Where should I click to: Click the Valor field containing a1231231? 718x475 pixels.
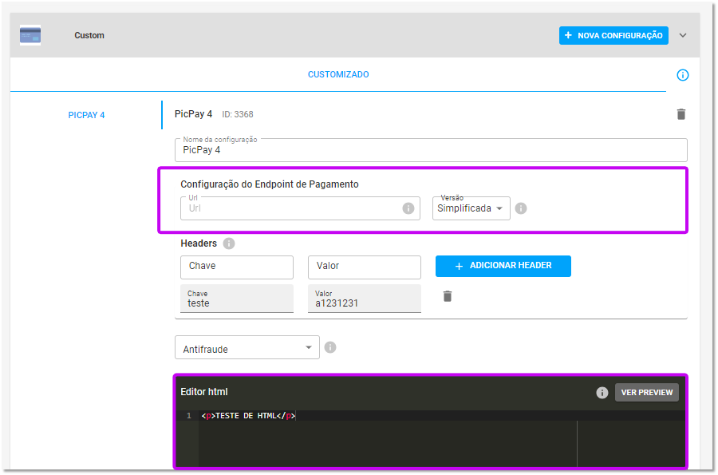pos(364,299)
